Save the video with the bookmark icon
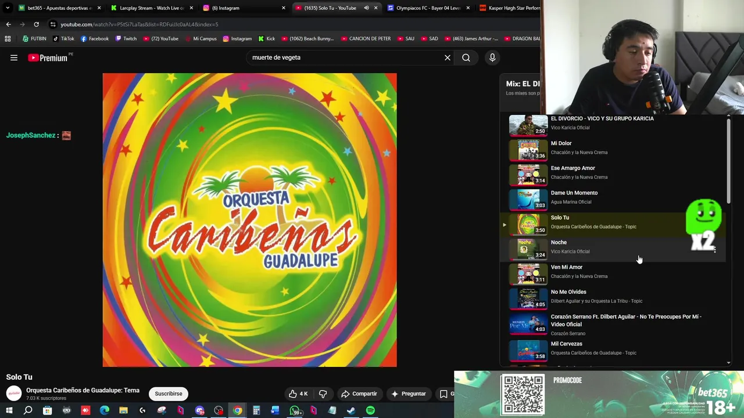 tap(445, 394)
